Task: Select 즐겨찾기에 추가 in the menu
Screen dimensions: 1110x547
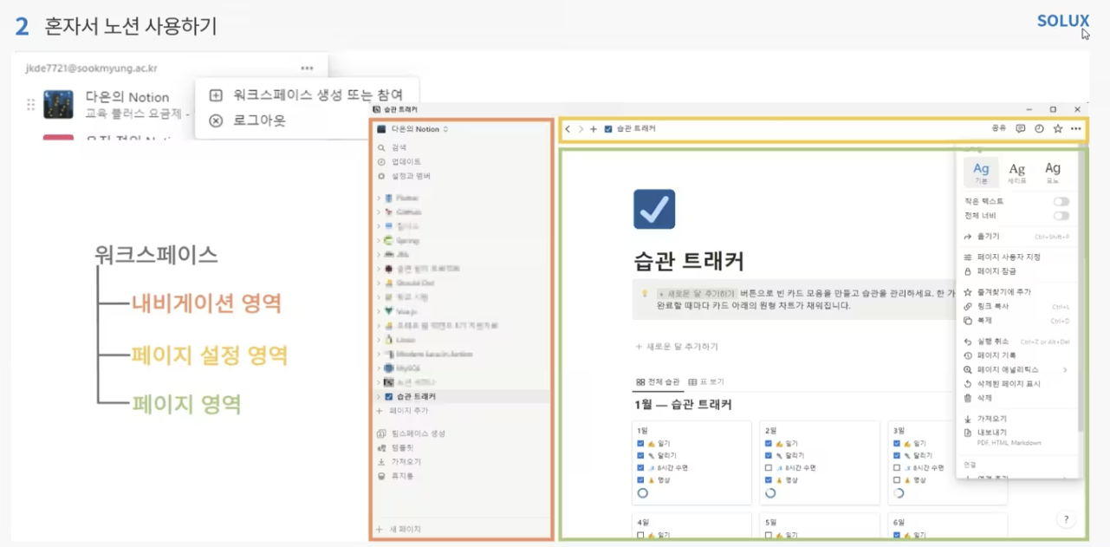Action: [x=1016, y=292]
